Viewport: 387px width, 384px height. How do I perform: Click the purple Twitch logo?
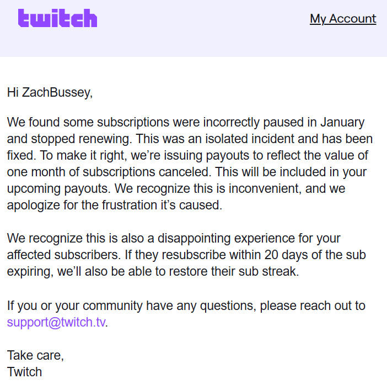(57, 18)
